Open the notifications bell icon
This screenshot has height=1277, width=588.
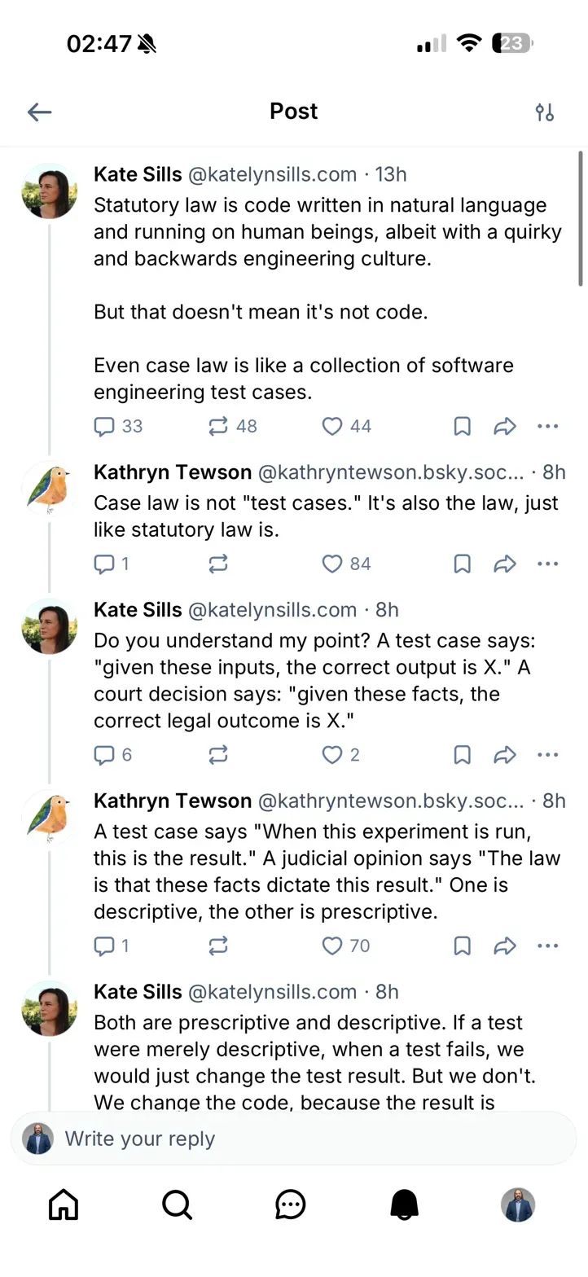click(404, 1205)
